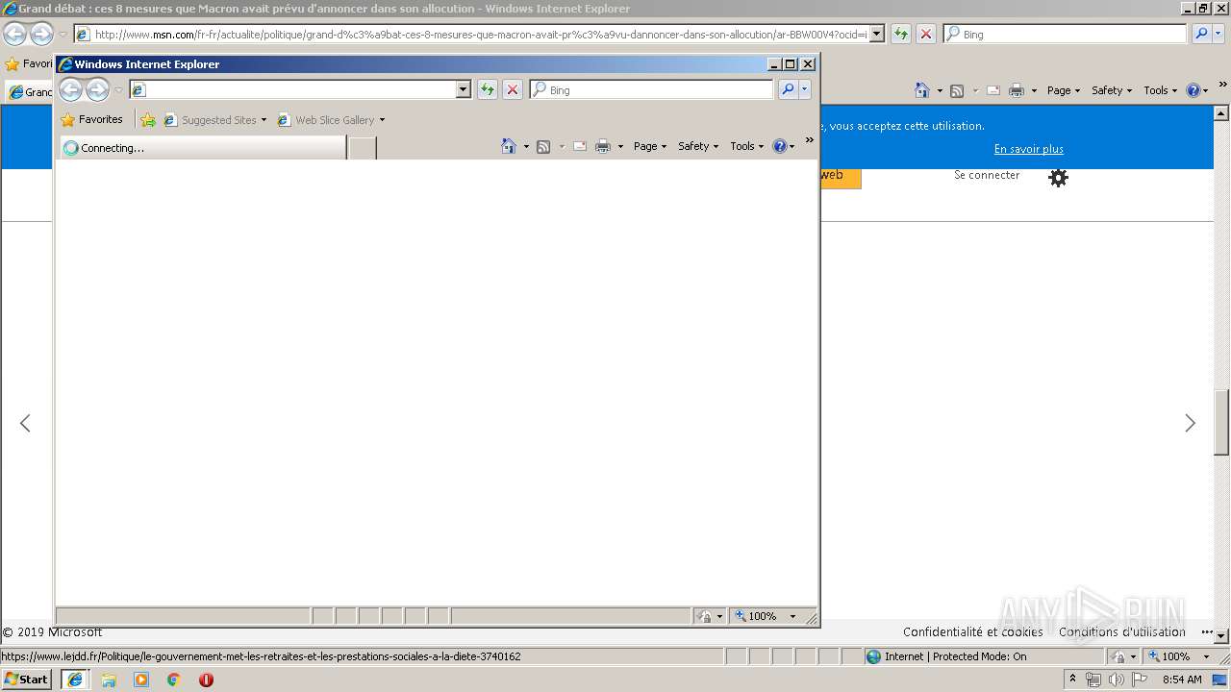Click Read Mail icon in front window
Image resolution: width=1231 pixels, height=692 pixels.
(580, 146)
